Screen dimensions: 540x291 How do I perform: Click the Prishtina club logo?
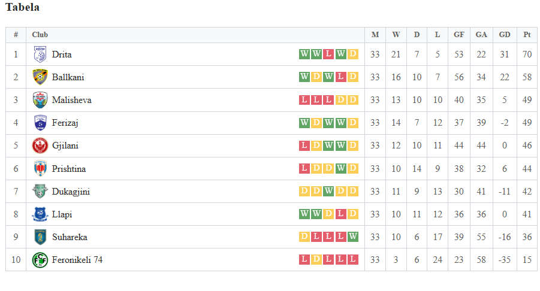click(x=40, y=168)
